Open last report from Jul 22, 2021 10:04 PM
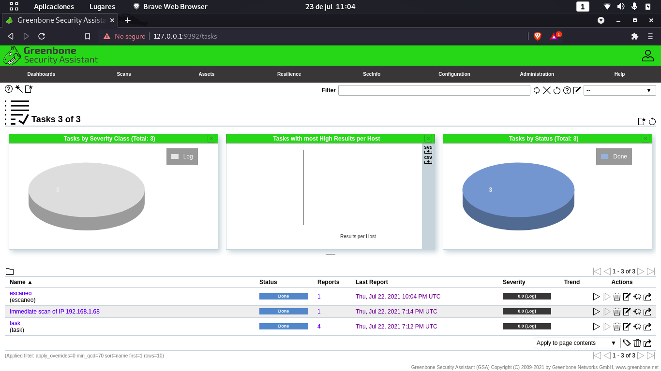The height and width of the screenshot is (371, 661). click(398, 297)
